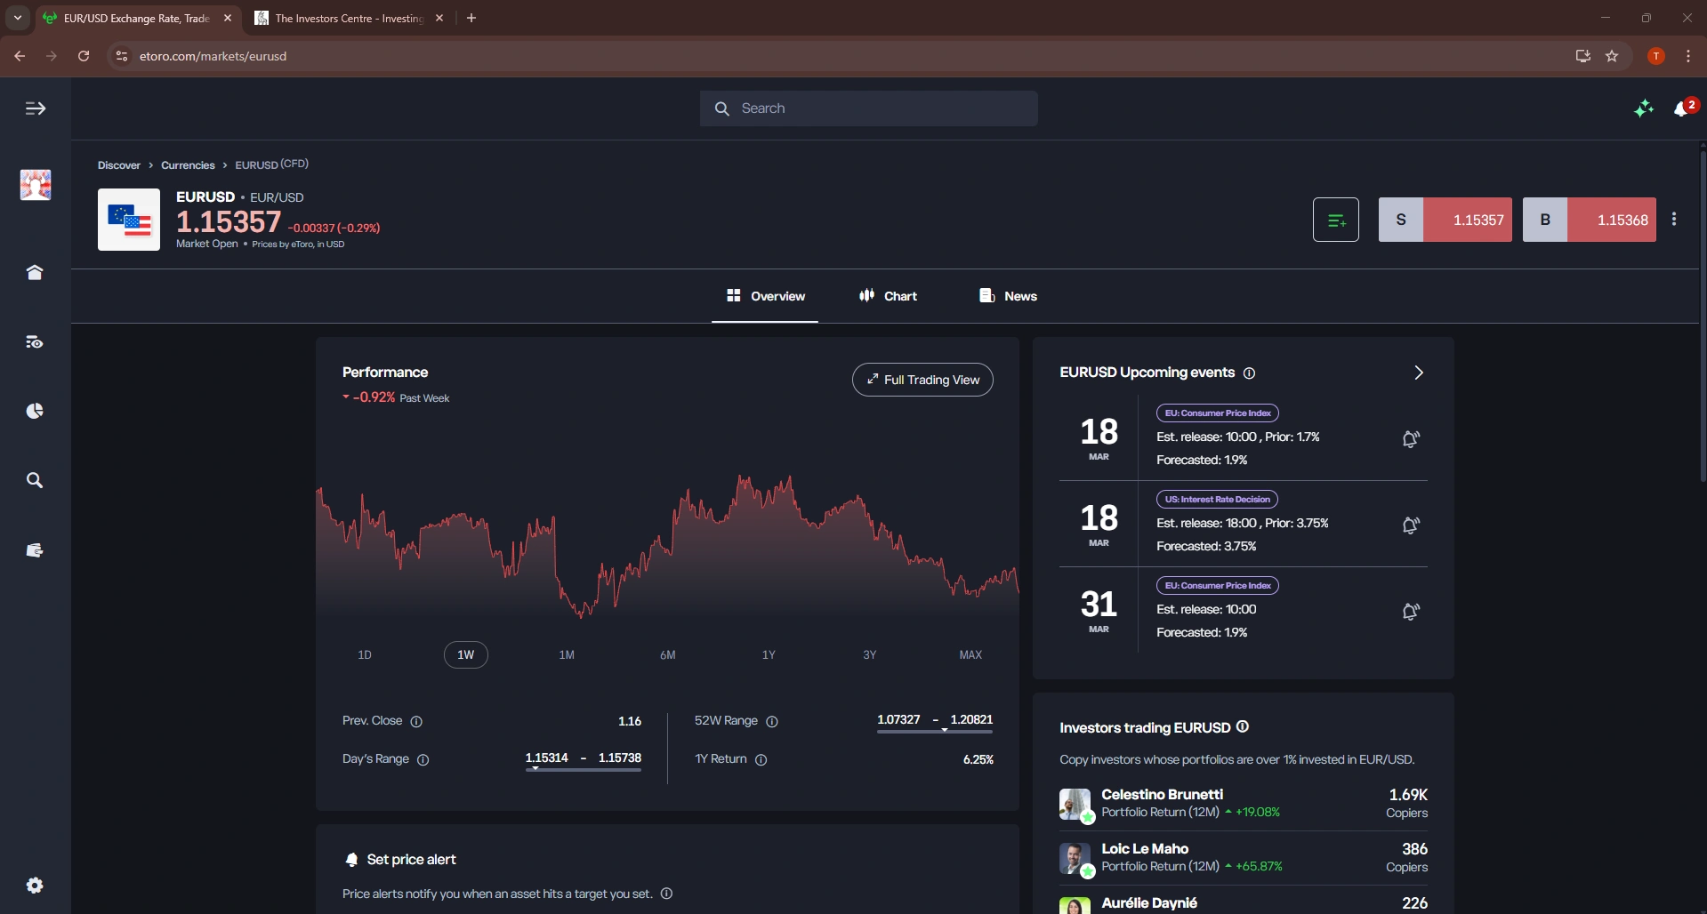The image size is (1707, 914).
Task: Reload the page
Action: pyautogui.click(x=84, y=56)
